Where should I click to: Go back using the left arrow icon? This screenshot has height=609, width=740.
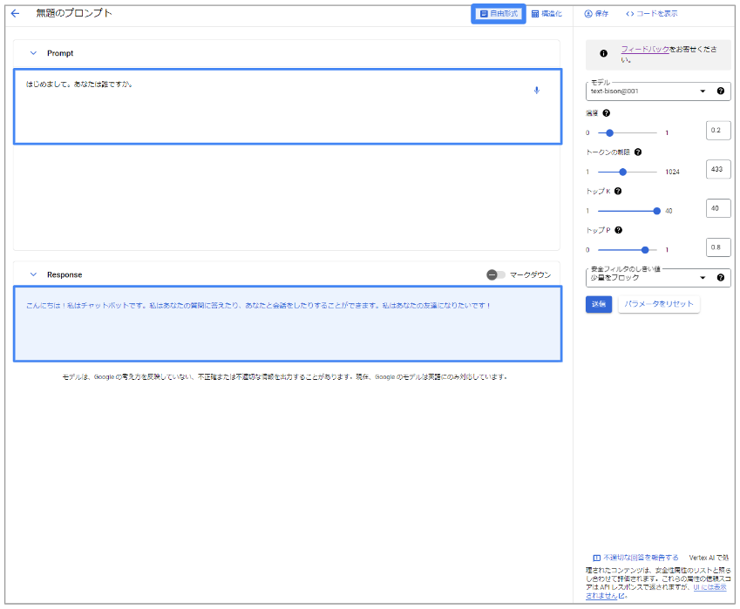15,13
